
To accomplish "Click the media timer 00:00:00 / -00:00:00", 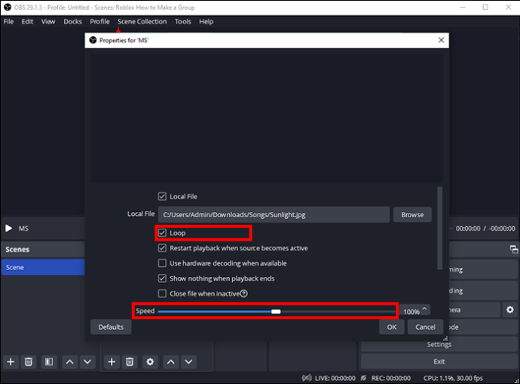I will click(x=485, y=229).
